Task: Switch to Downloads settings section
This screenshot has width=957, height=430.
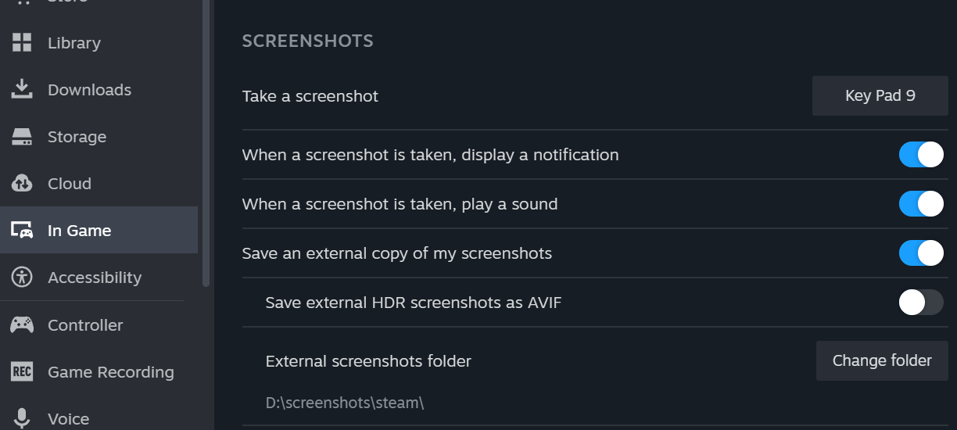Action: 89,90
